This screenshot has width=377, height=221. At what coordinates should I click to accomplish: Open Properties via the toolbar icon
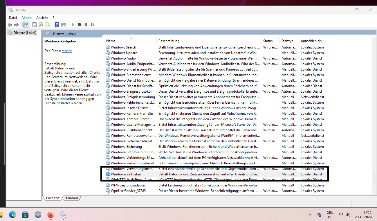35,25
